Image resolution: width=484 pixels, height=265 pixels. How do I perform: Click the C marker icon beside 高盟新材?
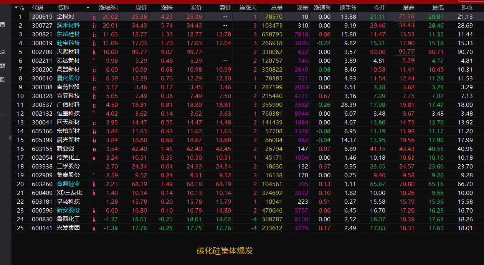94,70
